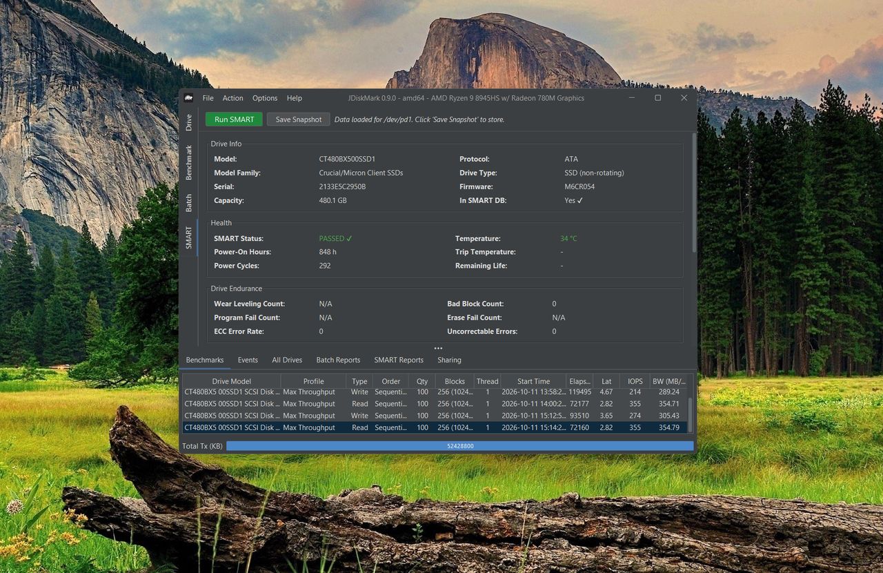This screenshot has height=573, width=883.
Task: Switch to the Benchmark side tab
Action: tap(188, 162)
